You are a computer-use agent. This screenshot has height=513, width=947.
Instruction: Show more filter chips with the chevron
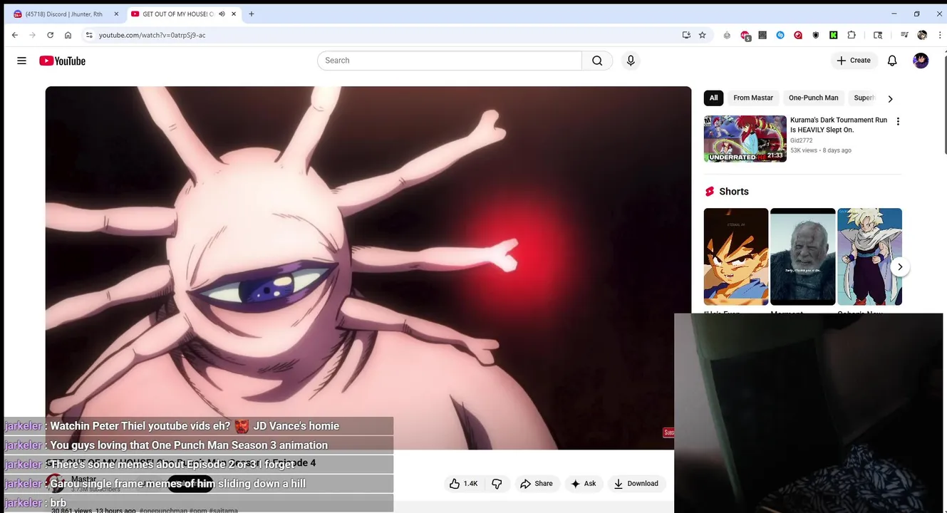tap(890, 99)
